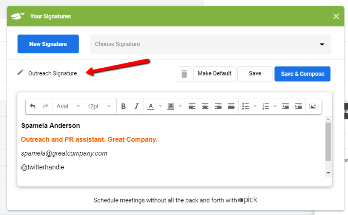This screenshot has height=215, width=348.
Task: Insert an image using the image icon
Action: pyautogui.click(x=313, y=106)
